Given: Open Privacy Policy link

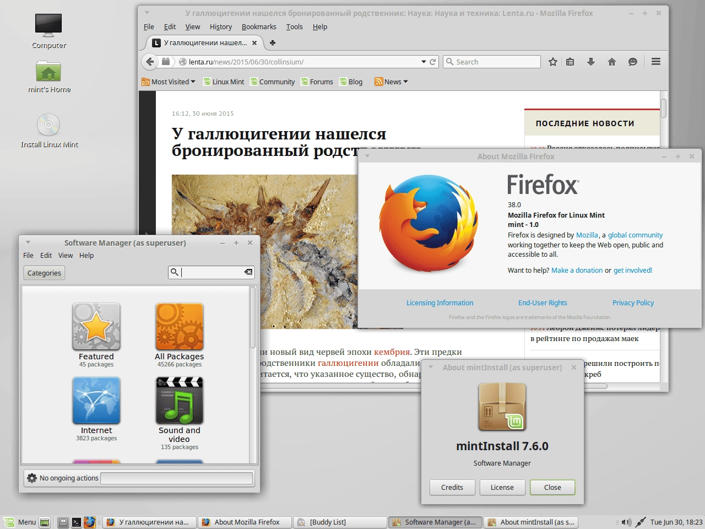Looking at the screenshot, I should [x=633, y=303].
